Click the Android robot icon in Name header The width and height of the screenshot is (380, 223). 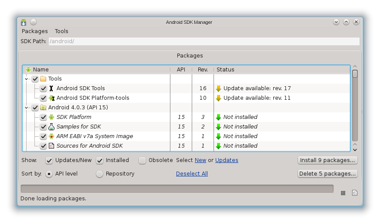pyautogui.click(x=28, y=70)
